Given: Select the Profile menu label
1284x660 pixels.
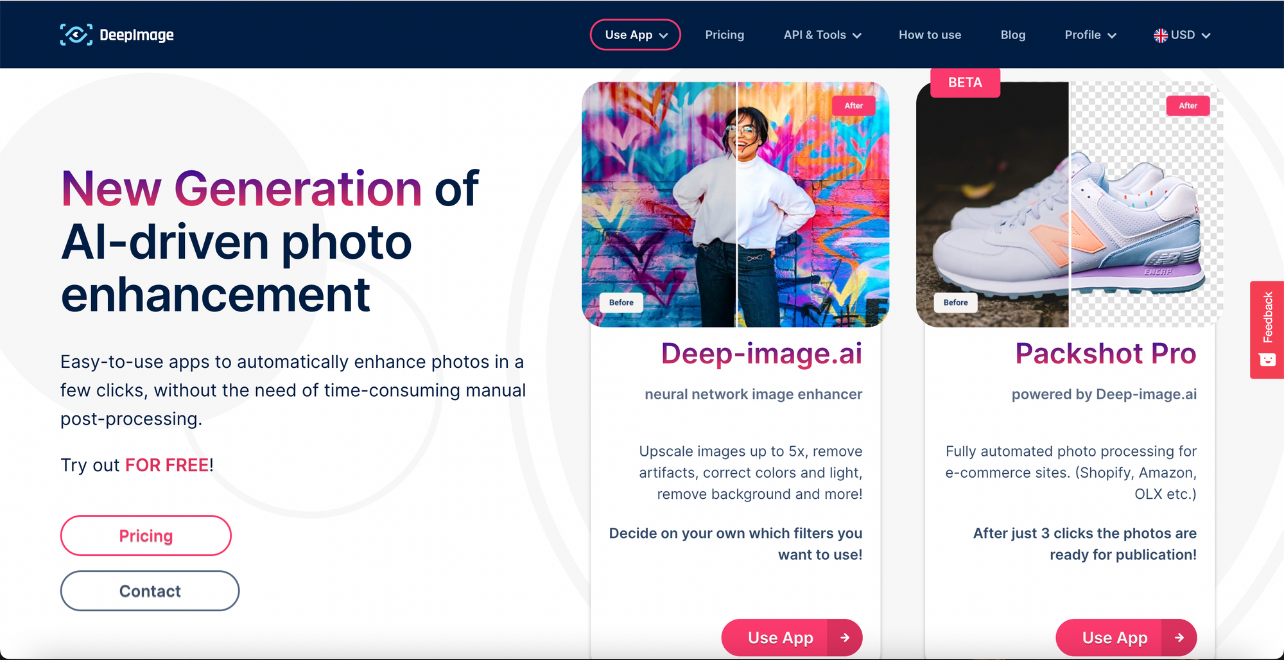Looking at the screenshot, I should pyautogui.click(x=1082, y=35).
